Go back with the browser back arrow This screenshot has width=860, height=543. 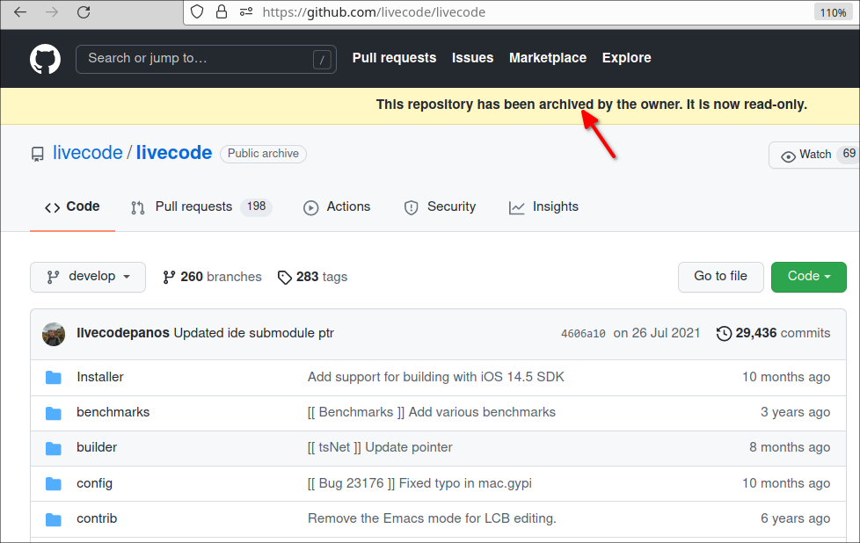(x=20, y=12)
